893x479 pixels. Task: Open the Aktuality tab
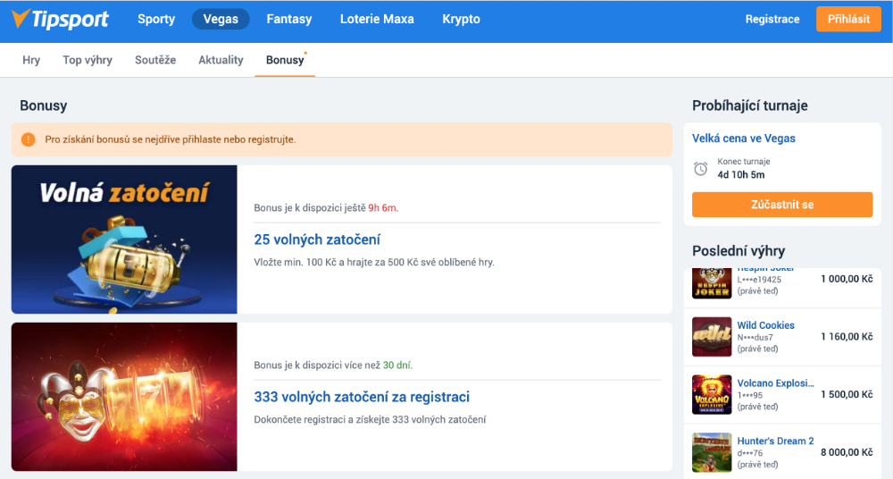tap(221, 60)
